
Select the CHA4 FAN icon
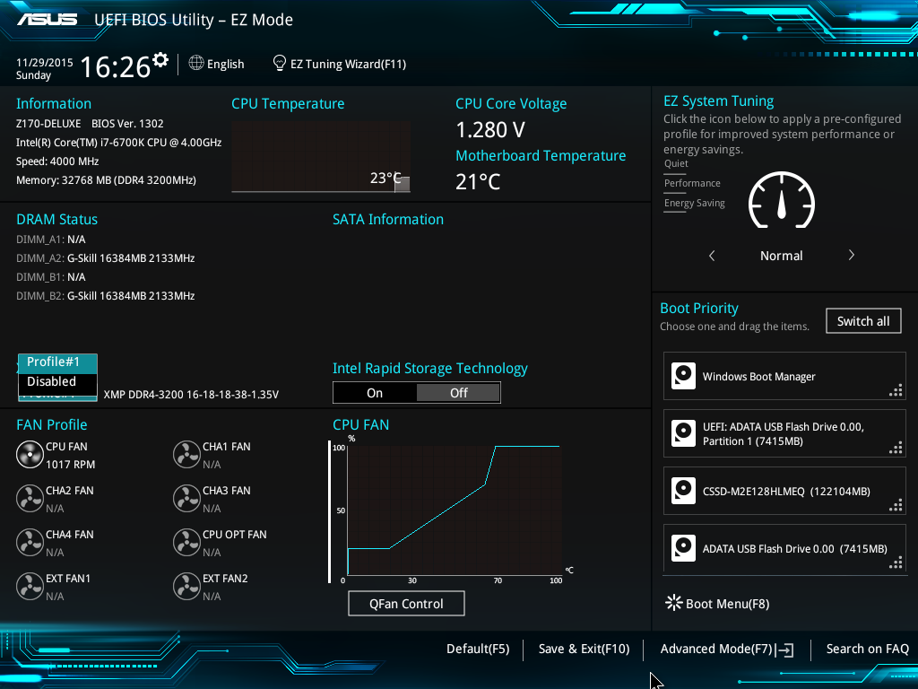coord(30,543)
